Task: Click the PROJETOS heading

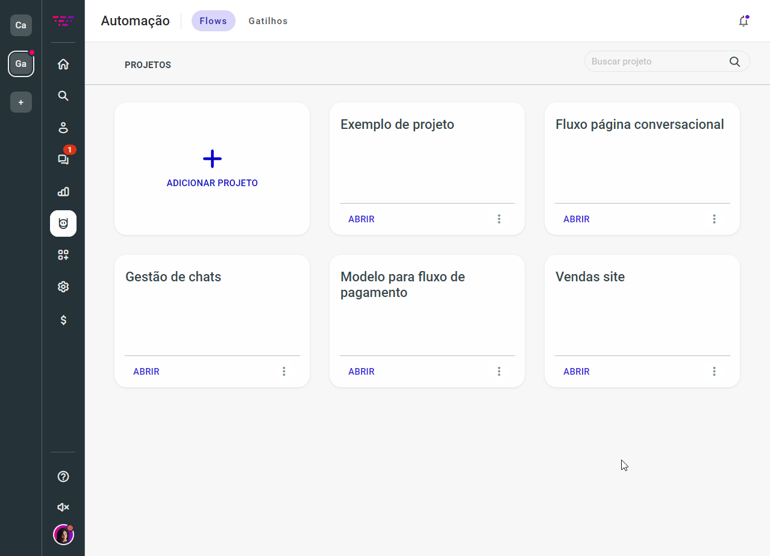Action: point(148,65)
